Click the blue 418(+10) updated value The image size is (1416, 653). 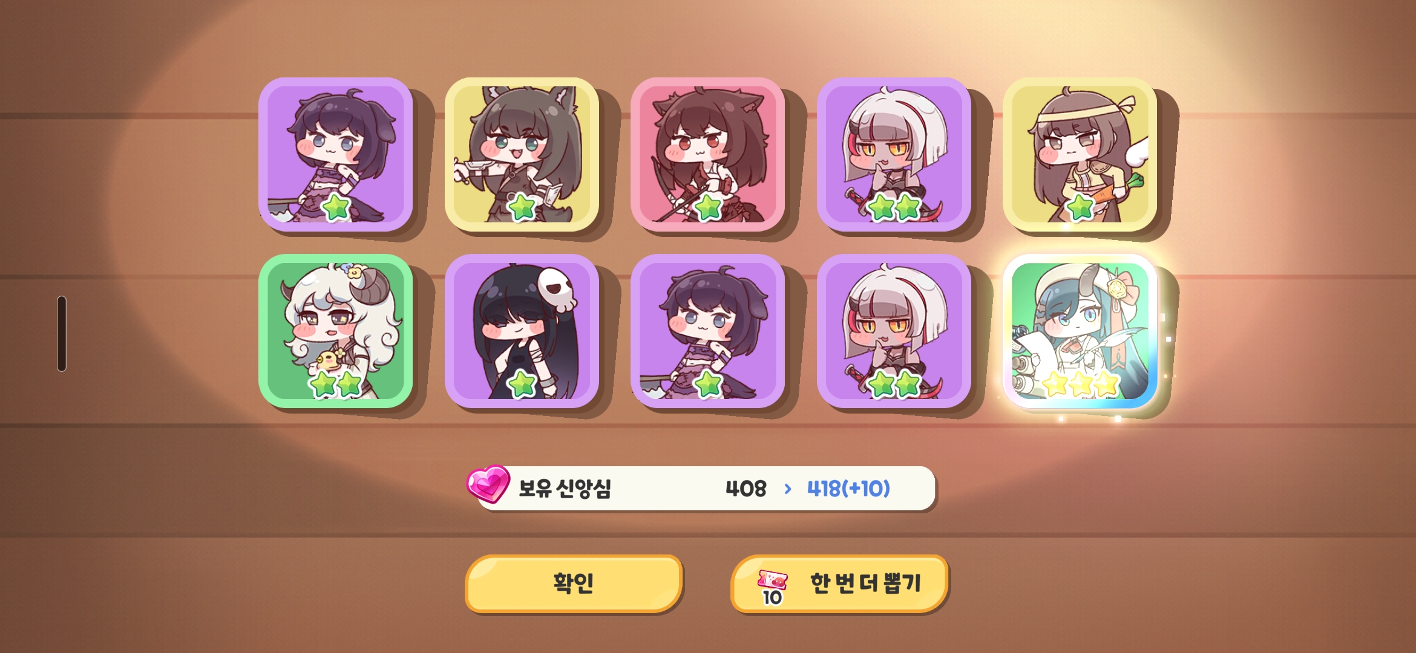point(848,489)
